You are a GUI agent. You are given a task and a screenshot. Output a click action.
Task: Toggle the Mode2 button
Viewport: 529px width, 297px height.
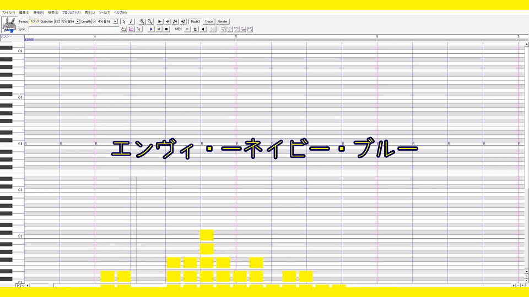195,21
